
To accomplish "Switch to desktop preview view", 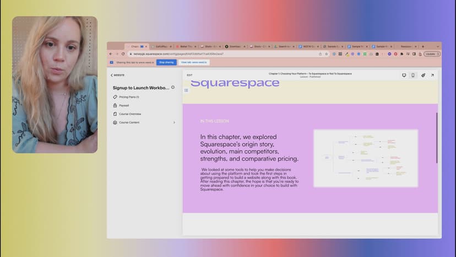I will pos(404,75).
